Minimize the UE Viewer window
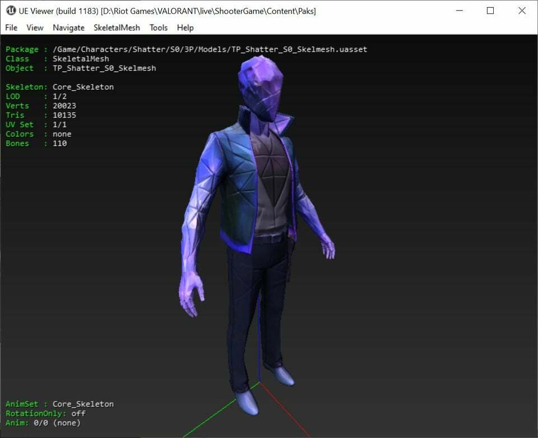Viewport: 538px width, 438px height. point(460,11)
